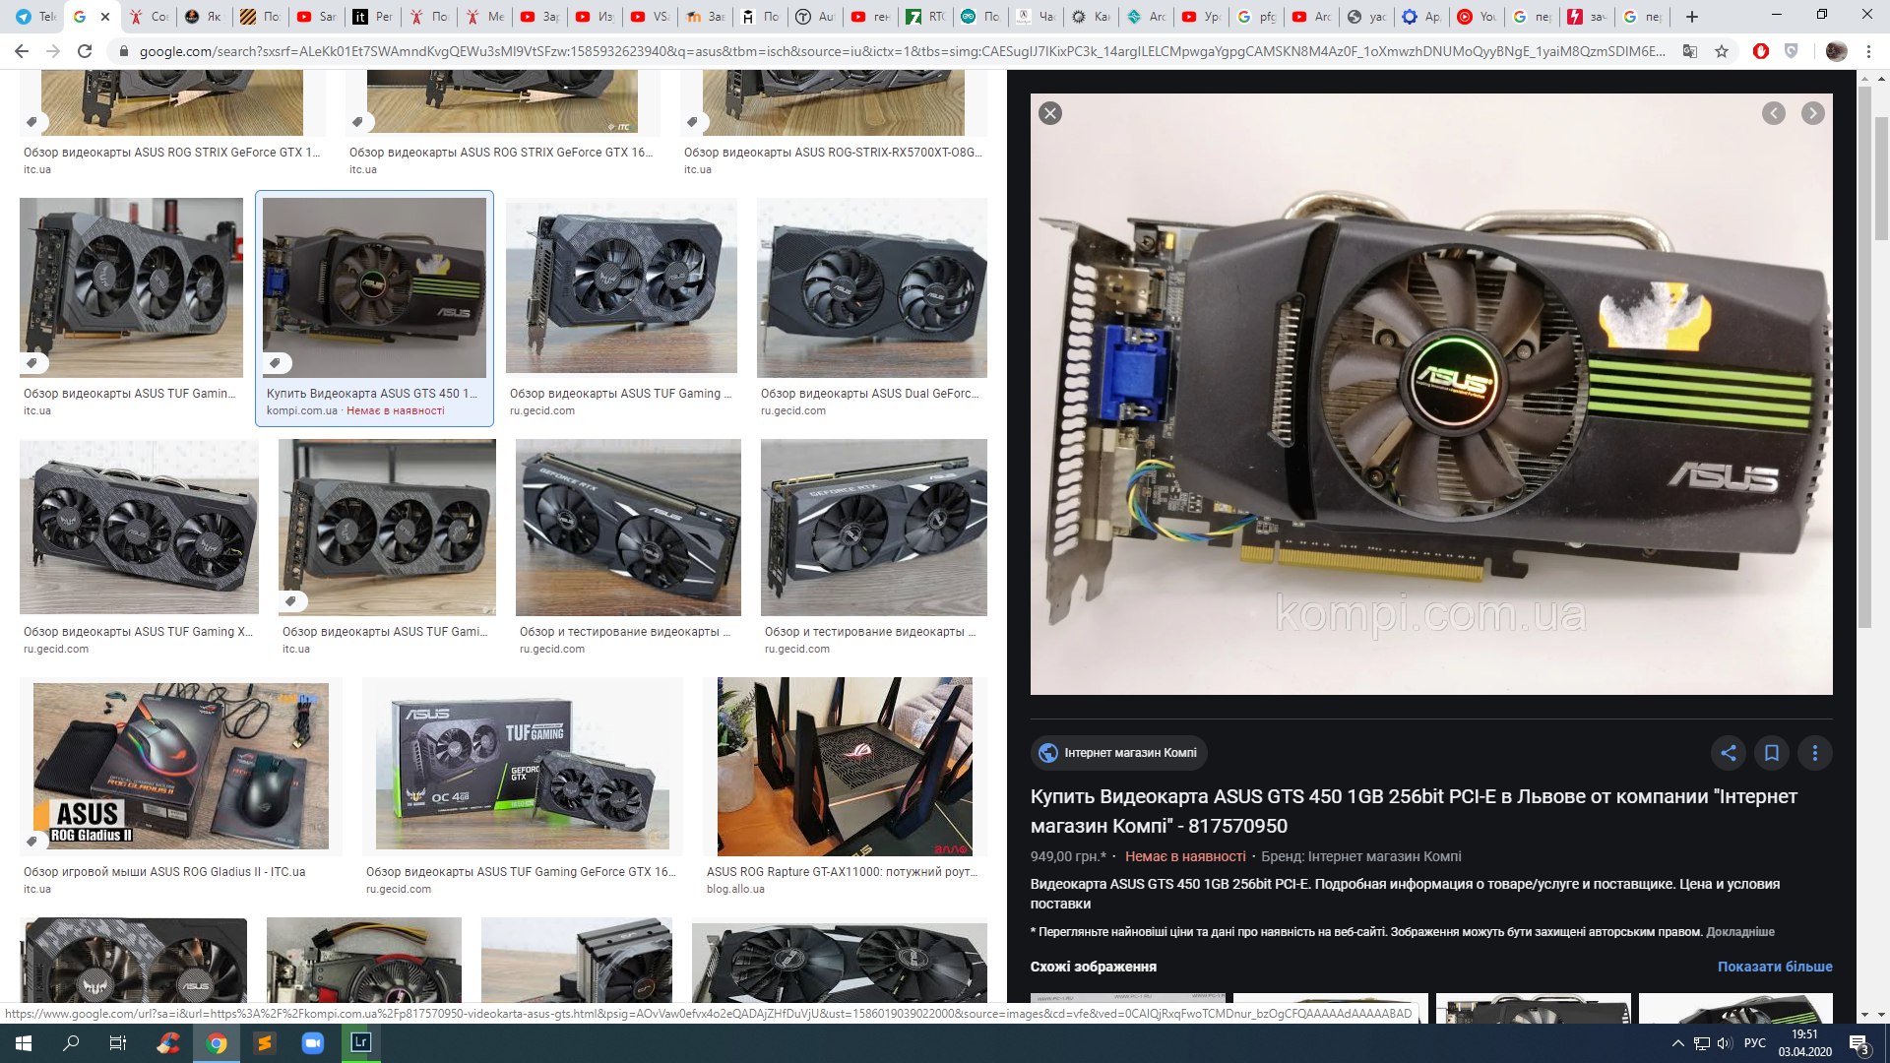This screenshot has width=1890, height=1063.
Task: Open the red Opera-style extension icon
Action: (1761, 51)
